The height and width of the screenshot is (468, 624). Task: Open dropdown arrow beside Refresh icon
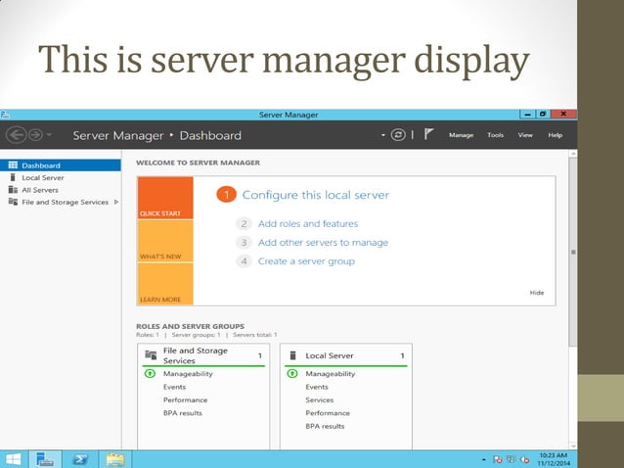[x=383, y=134]
